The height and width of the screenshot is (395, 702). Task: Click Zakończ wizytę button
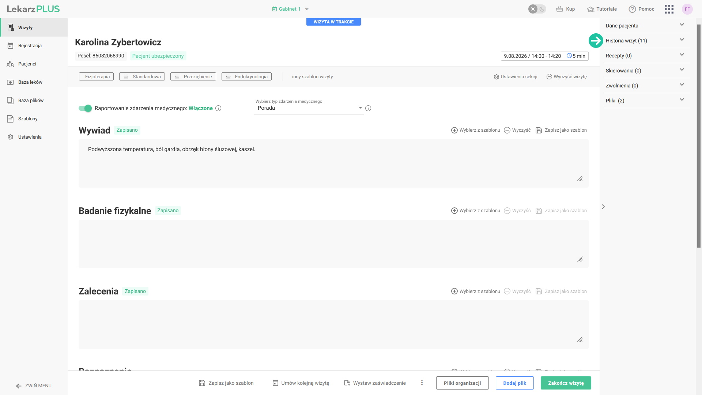point(566,383)
